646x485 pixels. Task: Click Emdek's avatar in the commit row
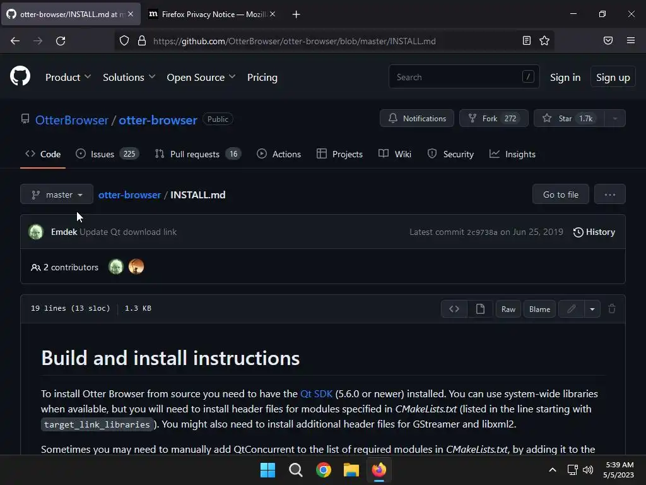coord(36,232)
